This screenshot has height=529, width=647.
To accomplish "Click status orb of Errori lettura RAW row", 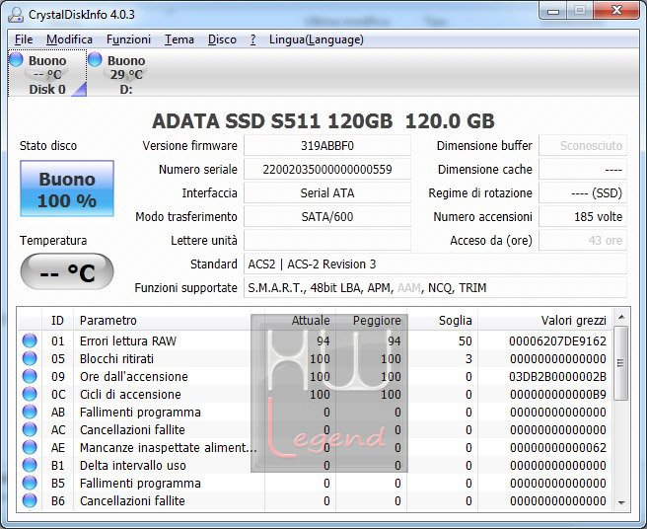I will point(30,340).
